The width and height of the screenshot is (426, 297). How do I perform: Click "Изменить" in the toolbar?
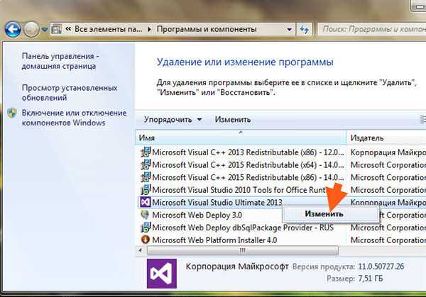coord(233,120)
